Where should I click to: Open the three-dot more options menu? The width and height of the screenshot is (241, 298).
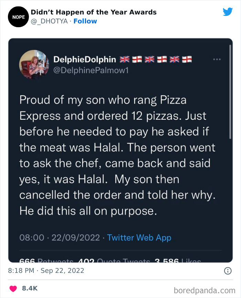click(x=217, y=59)
